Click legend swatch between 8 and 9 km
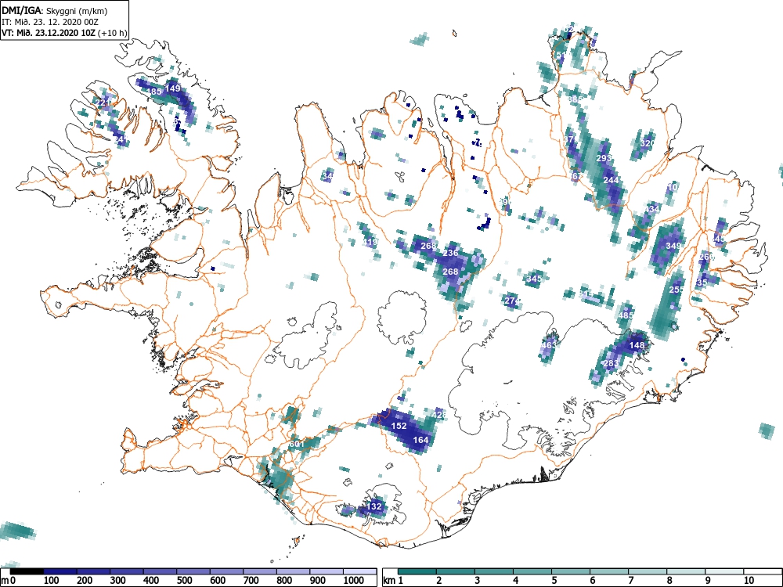783x587 pixels. point(686,571)
